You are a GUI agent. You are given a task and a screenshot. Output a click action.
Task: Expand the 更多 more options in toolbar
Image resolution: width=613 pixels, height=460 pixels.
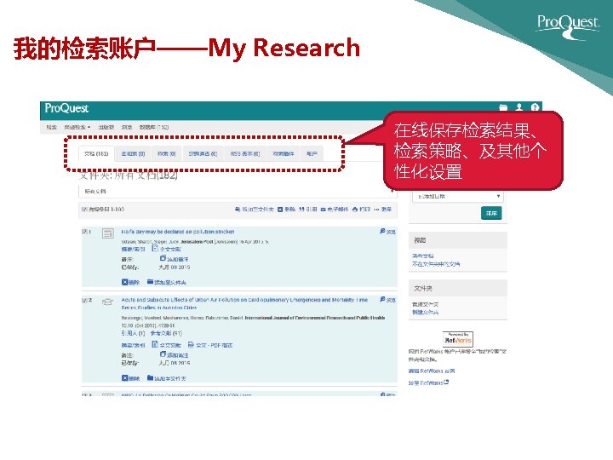pyautogui.click(x=383, y=210)
